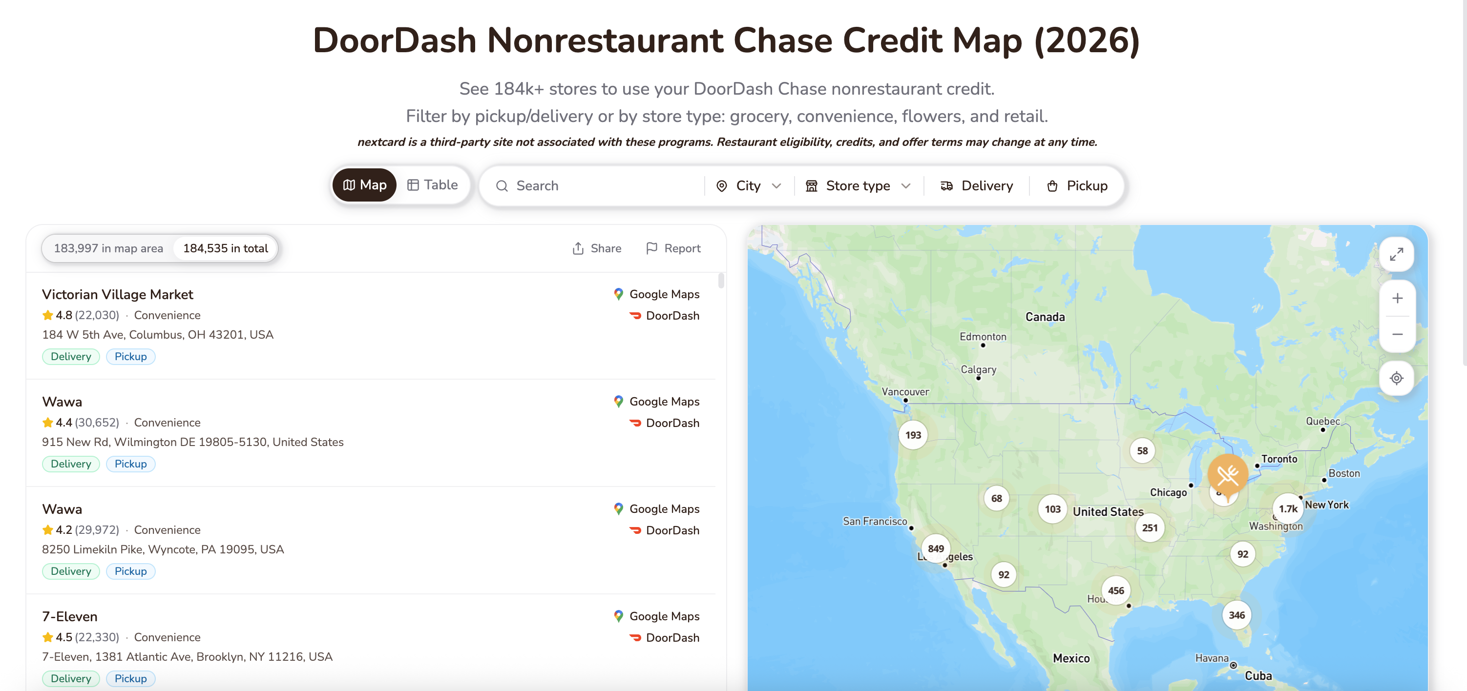Select the 183,997 in map area toggle
1467x691 pixels.
(108, 248)
